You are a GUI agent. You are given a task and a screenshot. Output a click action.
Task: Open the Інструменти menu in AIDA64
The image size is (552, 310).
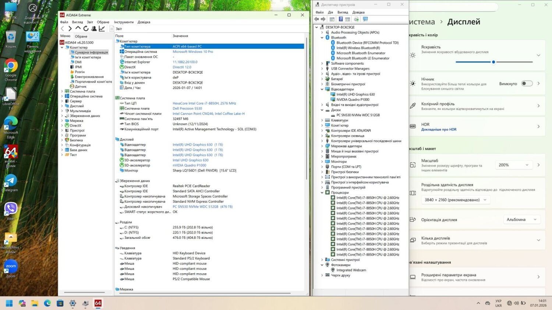(124, 22)
